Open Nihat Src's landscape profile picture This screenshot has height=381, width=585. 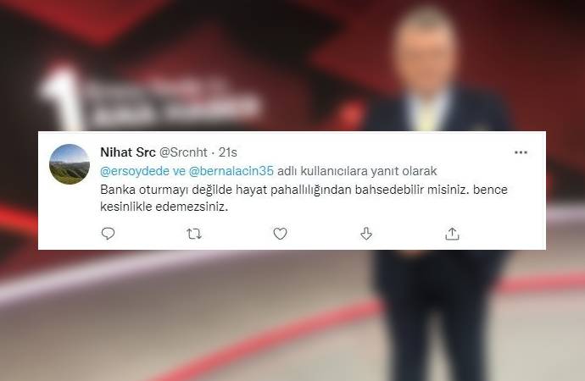[x=70, y=164]
